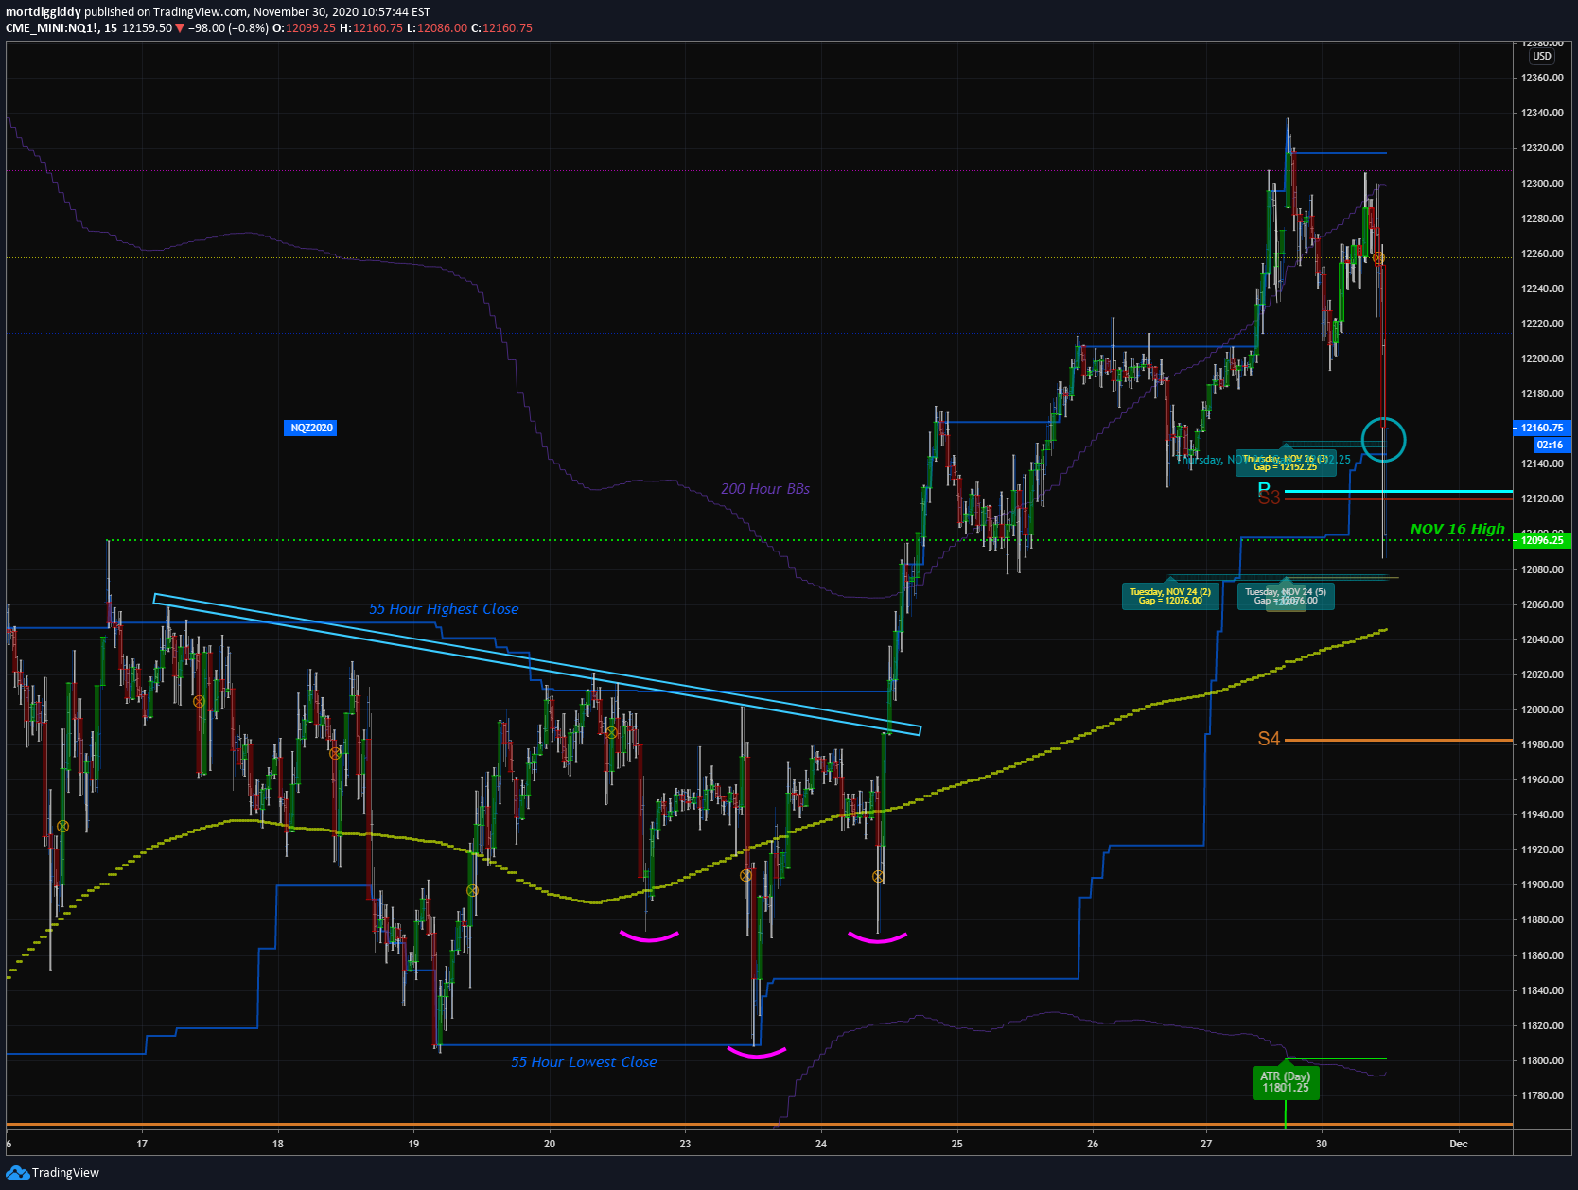This screenshot has height=1190, width=1578.
Task: Click the 11780.00 price axis label
Action: pyautogui.click(x=1542, y=1095)
